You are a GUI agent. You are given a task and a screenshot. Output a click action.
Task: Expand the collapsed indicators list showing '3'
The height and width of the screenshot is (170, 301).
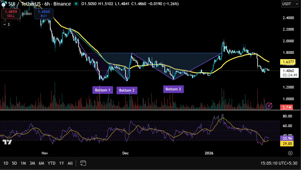pos(6,24)
